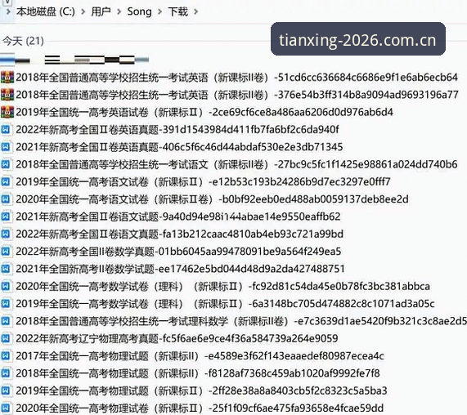The height and width of the screenshot is (415, 467).
Task: Select the file name ending 376e54b3ff314b8a9094ad9693196a77
Action: (237, 95)
